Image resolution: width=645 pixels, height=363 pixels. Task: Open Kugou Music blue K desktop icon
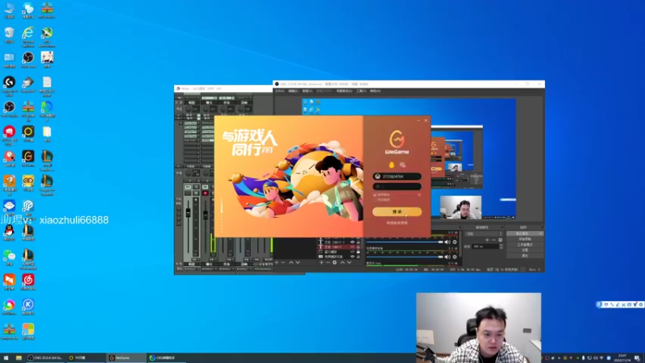point(28,307)
